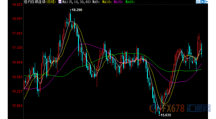Select the magenta MA30 legend label
This screenshot has height=119, width=216.
coord(118,2)
